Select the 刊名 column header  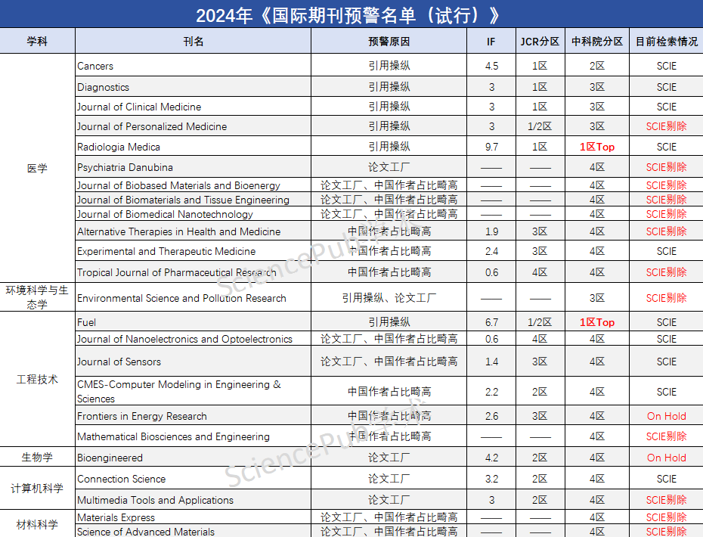(194, 42)
